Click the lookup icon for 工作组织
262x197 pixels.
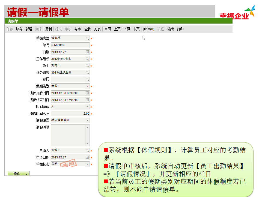coord(87,59)
